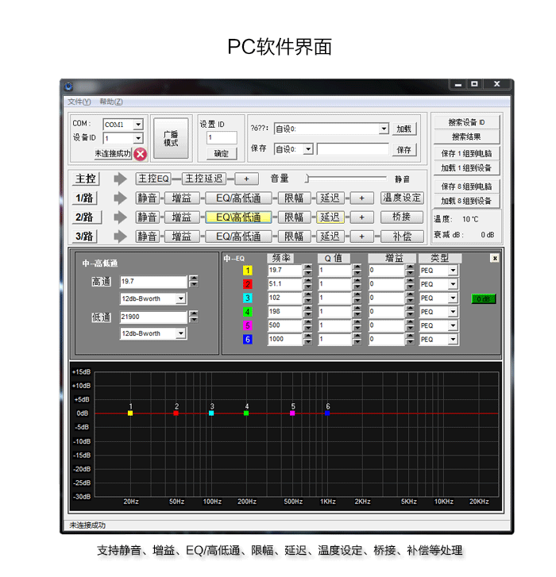Click the arrow icon beside 1/路

pyautogui.click(x=120, y=198)
